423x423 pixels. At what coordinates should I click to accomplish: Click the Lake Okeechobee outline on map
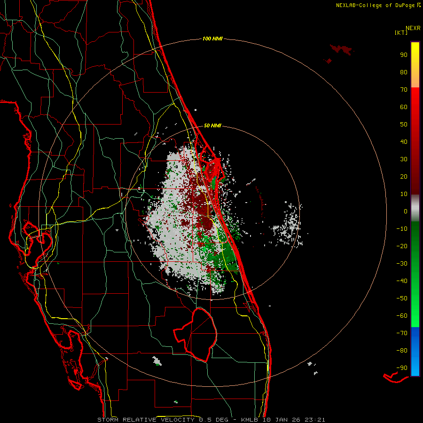click(x=196, y=335)
